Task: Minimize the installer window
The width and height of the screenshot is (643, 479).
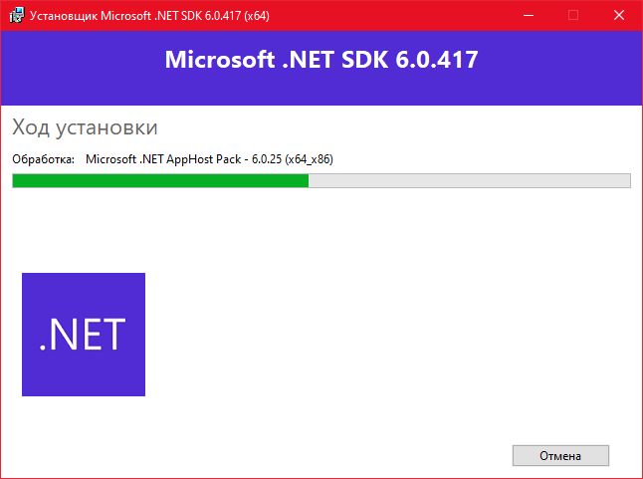Action: (528, 15)
